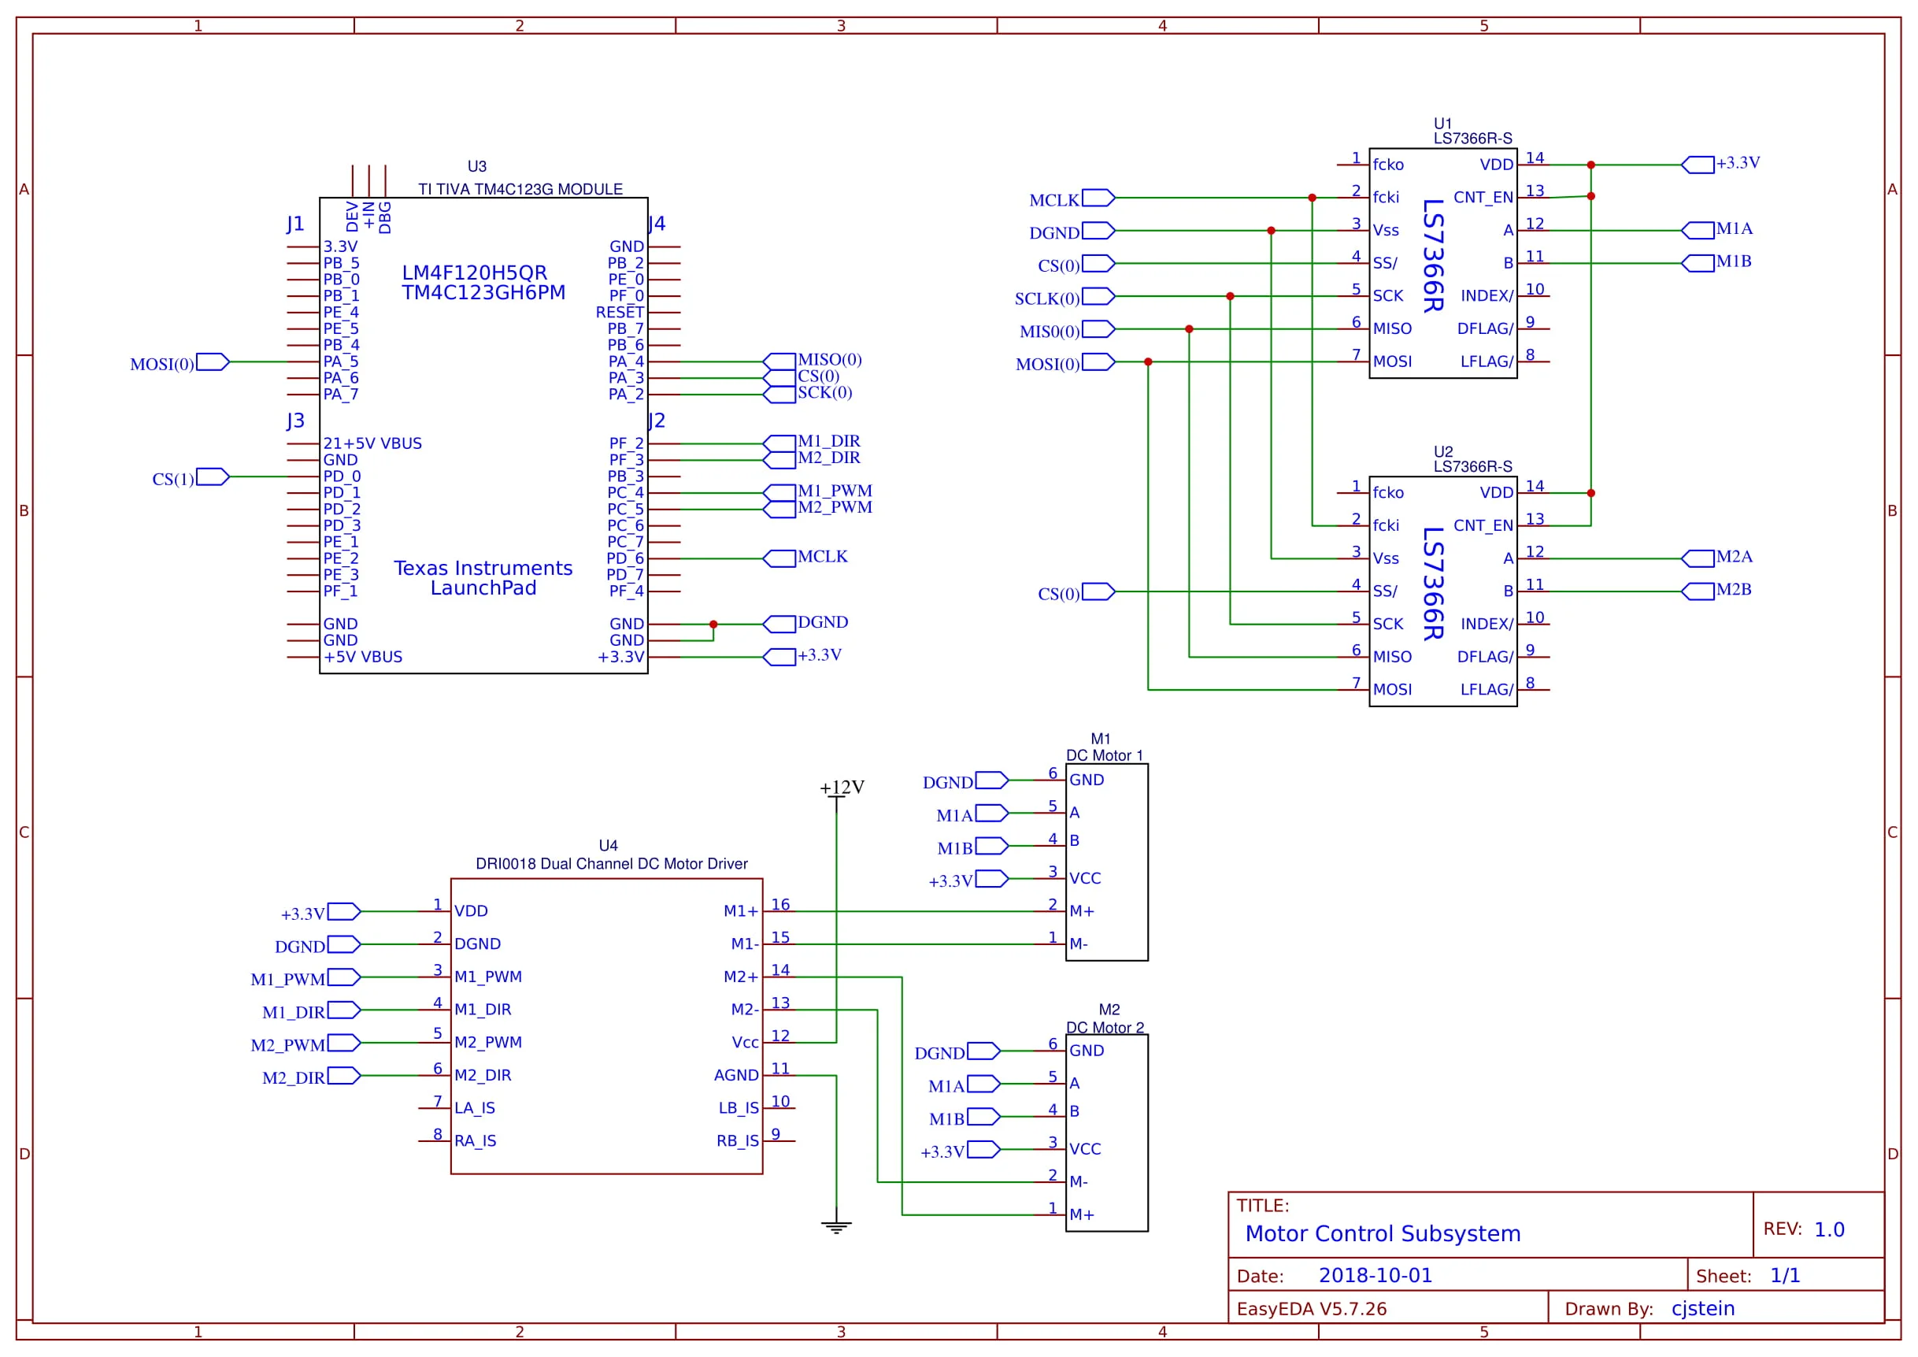Click the M2_DIR net port at U4 pin 6
The height and width of the screenshot is (1357, 1918).
tap(311, 1075)
